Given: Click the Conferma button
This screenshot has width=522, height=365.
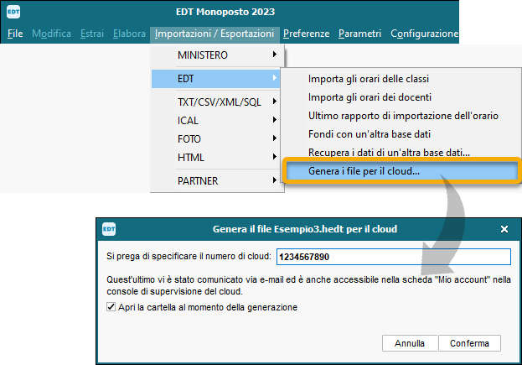Looking at the screenshot, I should pyautogui.click(x=469, y=343).
